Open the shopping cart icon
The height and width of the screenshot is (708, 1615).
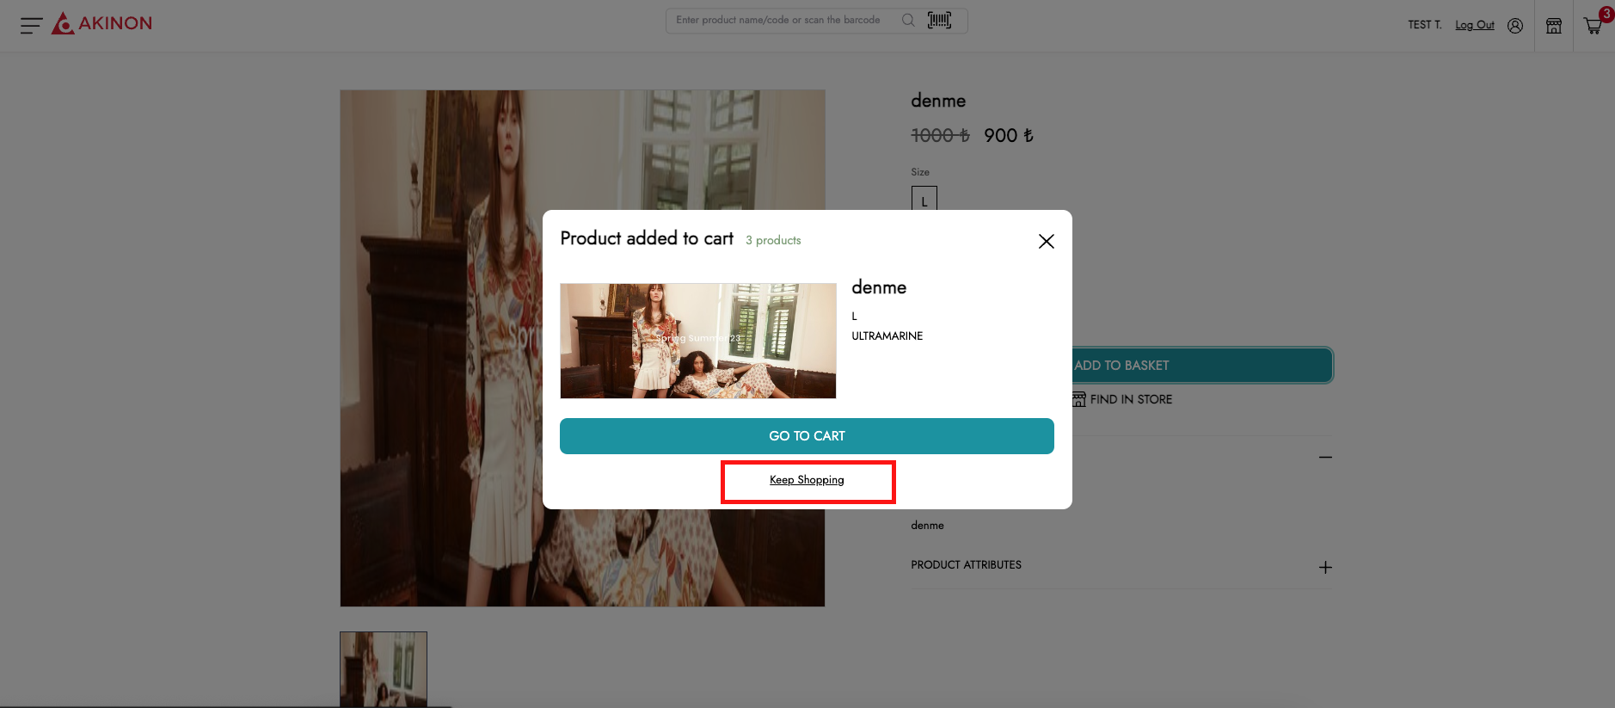click(1594, 26)
